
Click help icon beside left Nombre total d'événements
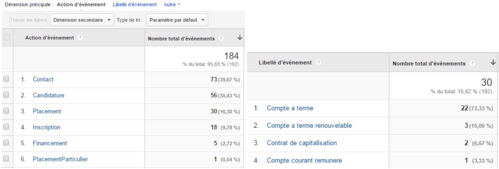[221, 39]
